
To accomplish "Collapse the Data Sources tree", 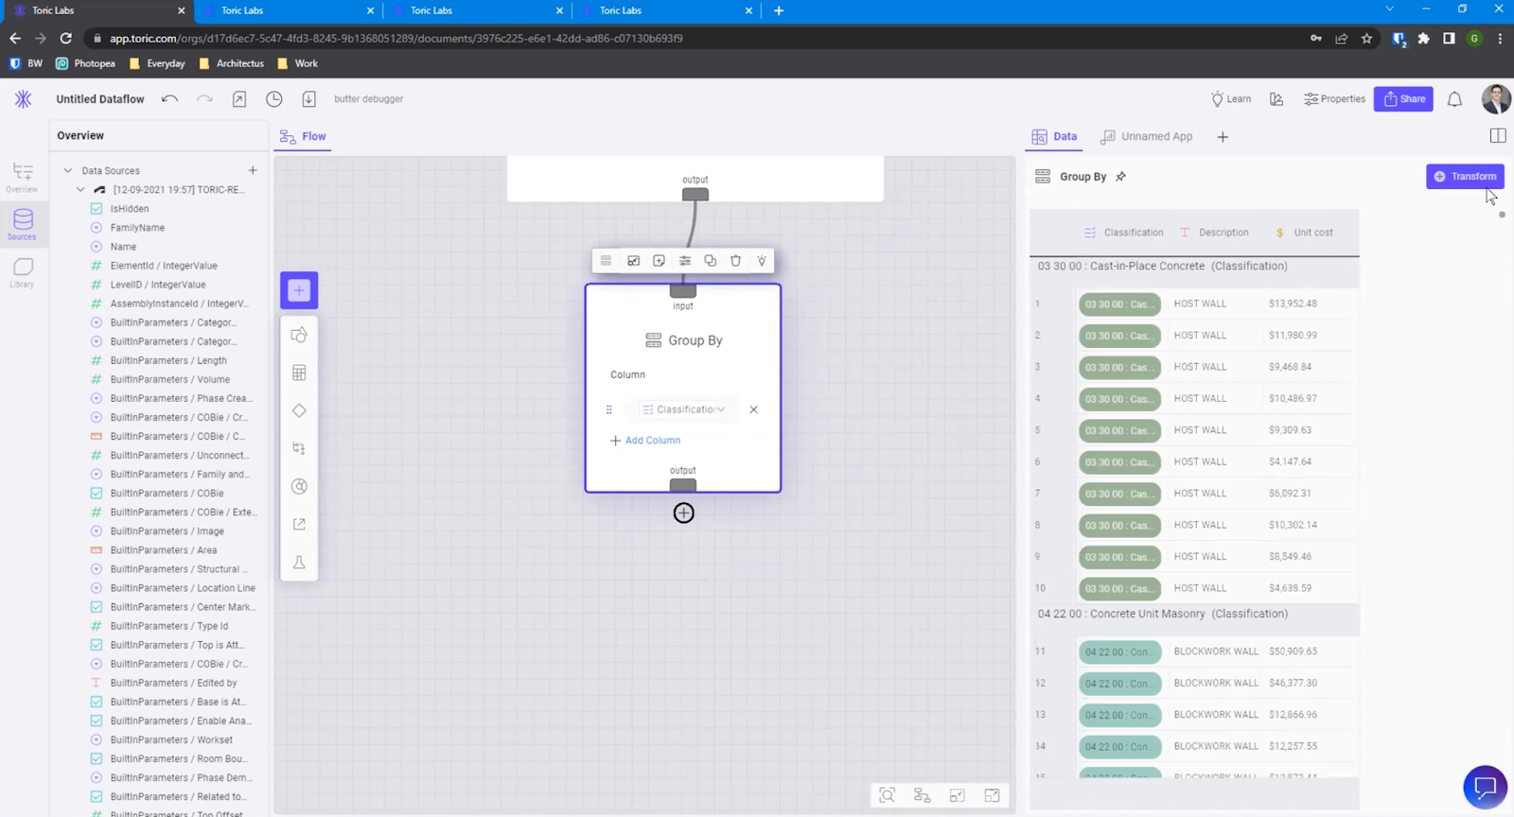I will (67, 170).
